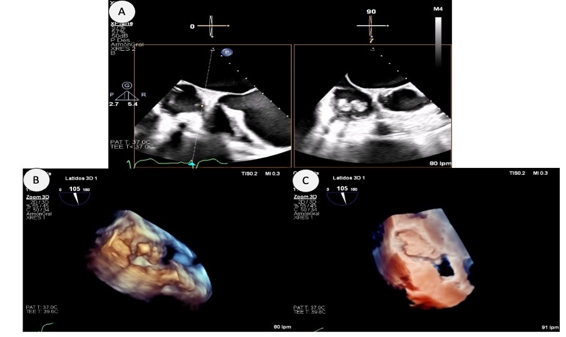Screen dimensions: 566x337
Task: Click the green ECG trace in panel A
Action: point(178,163)
